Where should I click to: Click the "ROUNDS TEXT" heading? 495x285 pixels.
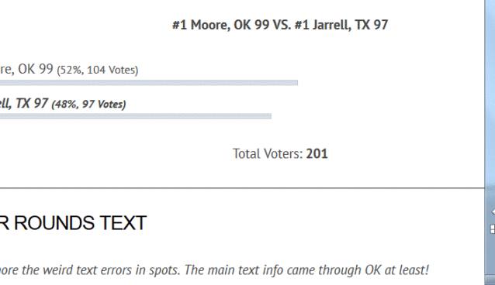coord(80,223)
